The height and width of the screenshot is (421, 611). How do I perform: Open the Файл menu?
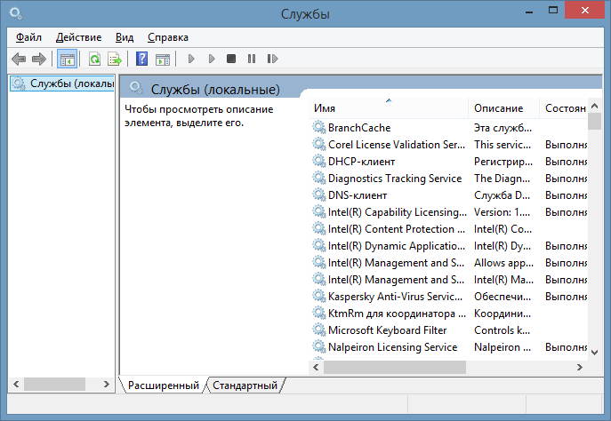coord(28,37)
